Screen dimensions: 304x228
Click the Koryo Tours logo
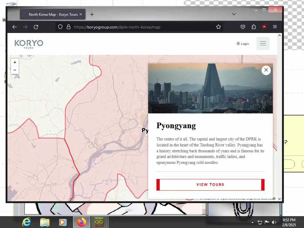(x=29, y=44)
